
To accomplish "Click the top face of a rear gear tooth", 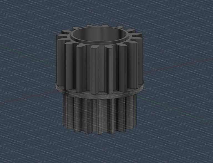I will (105, 25).
